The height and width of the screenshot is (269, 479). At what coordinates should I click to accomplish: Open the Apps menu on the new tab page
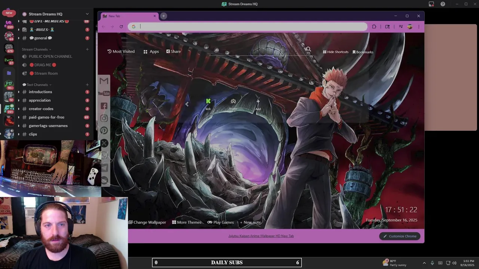point(151,52)
